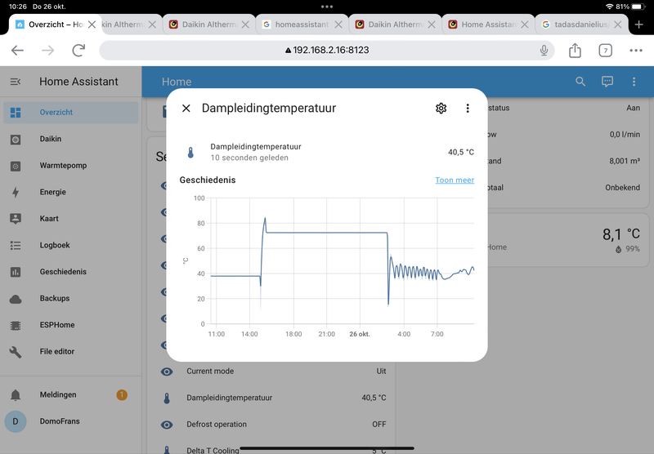The image size is (654, 454).
Task: Select the Warmtepomp menu item
Action: point(71,166)
